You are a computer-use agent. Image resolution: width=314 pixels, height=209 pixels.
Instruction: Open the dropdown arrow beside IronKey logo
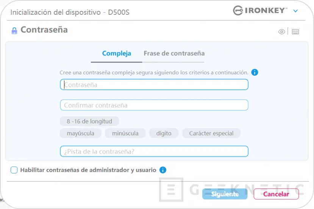click(295, 11)
